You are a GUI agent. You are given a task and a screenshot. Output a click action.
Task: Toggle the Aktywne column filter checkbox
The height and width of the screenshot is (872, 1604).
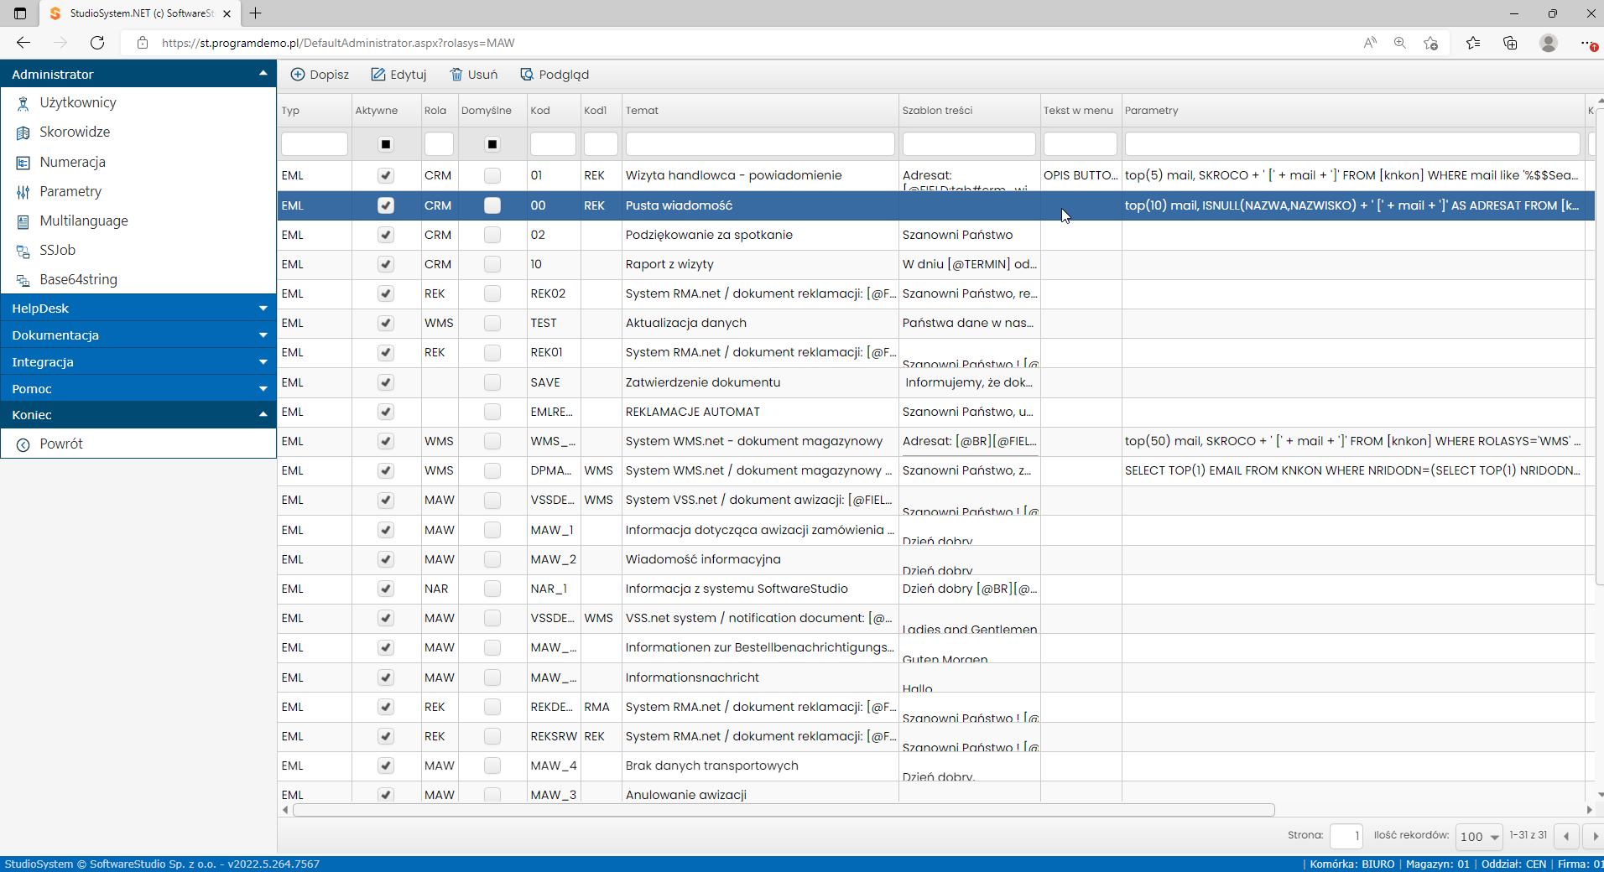point(386,144)
